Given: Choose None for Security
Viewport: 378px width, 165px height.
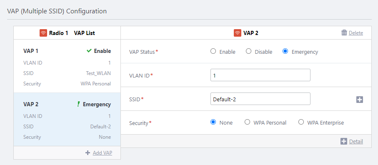Looking at the screenshot, I should [x=213, y=122].
